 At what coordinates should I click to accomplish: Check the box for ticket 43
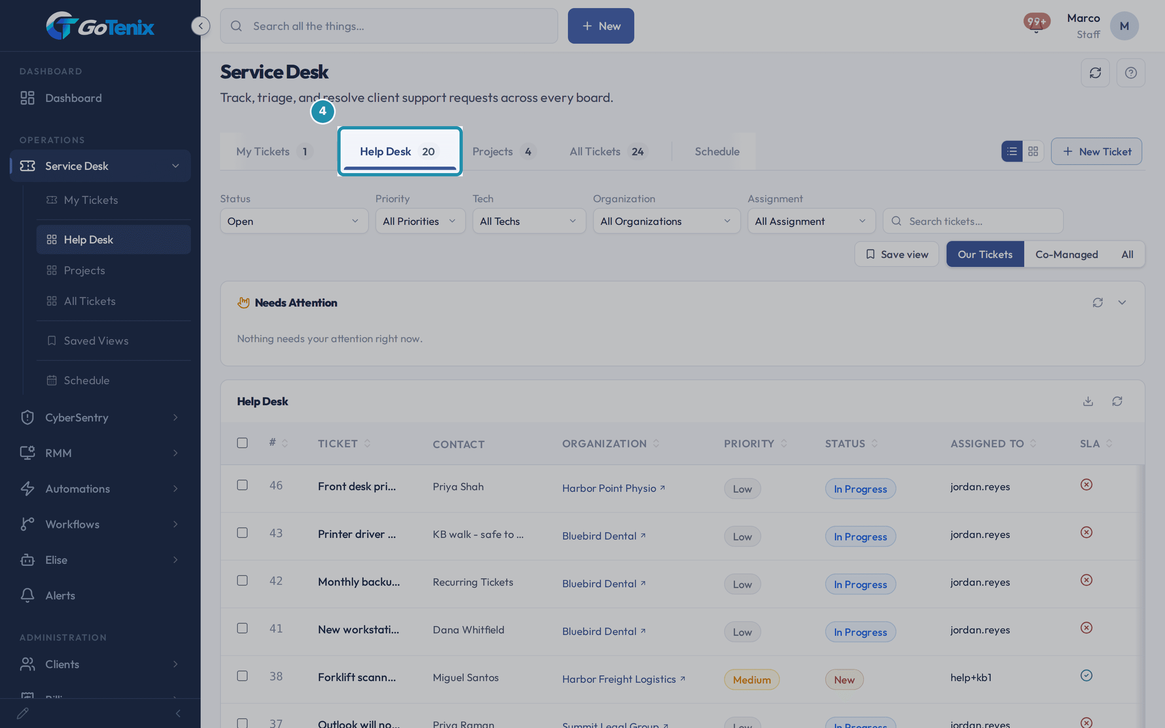coord(242,533)
